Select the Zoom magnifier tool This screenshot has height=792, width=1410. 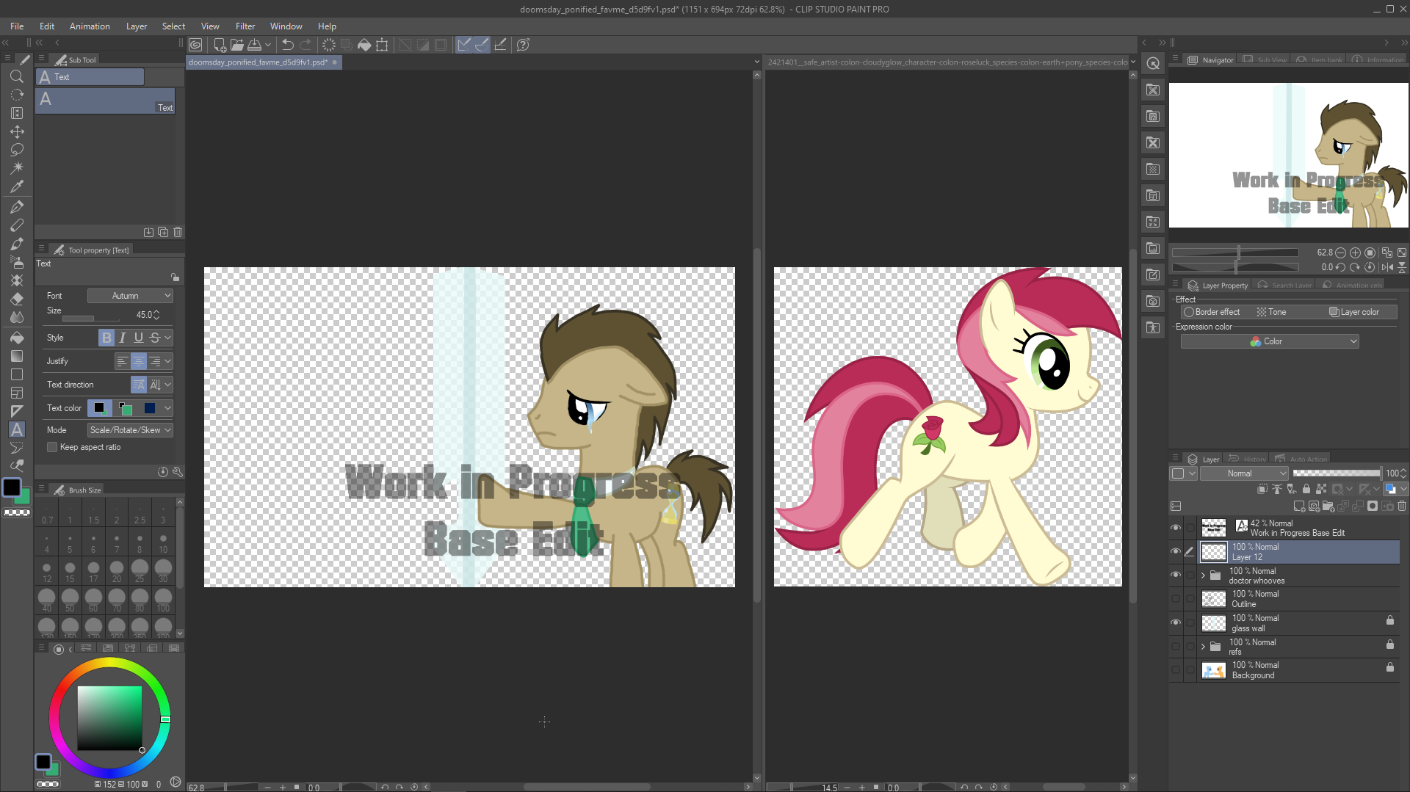[x=16, y=76]
